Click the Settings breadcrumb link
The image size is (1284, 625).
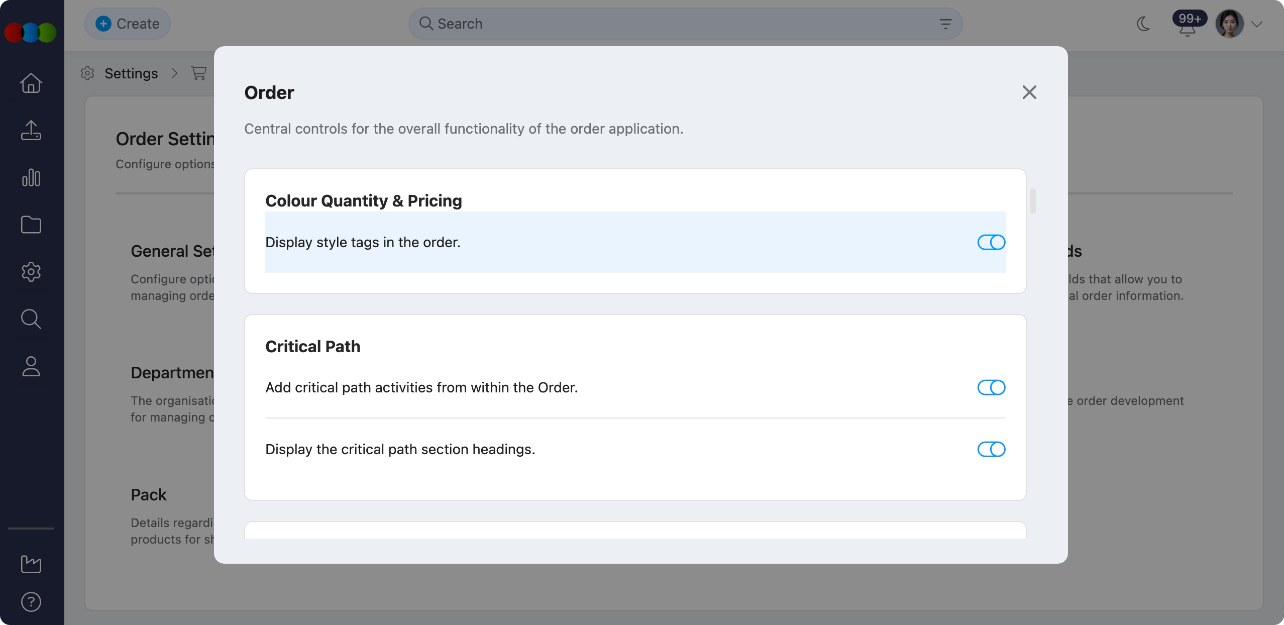click(x=131, y=73)
